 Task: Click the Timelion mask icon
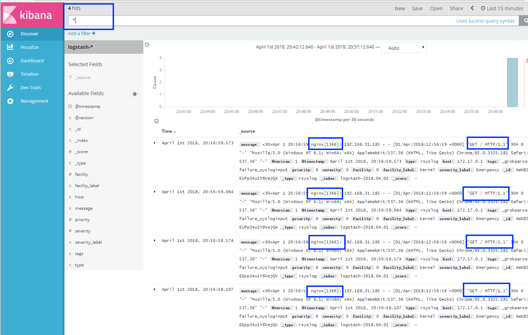click(x=10, y=74)
